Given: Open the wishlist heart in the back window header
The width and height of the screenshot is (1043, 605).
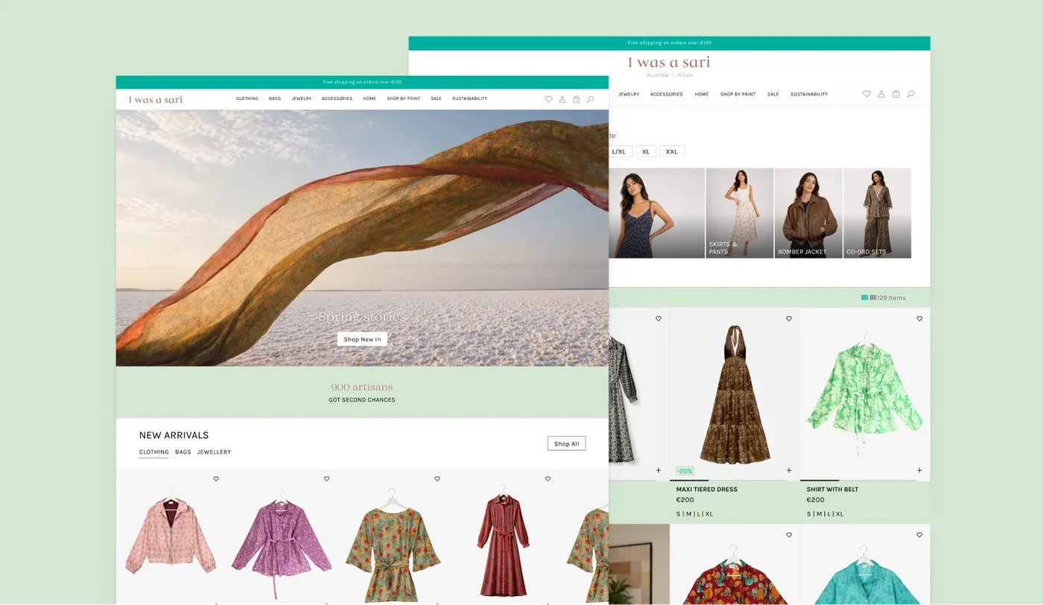Looking at the screenshot, I should click(866, 94).
